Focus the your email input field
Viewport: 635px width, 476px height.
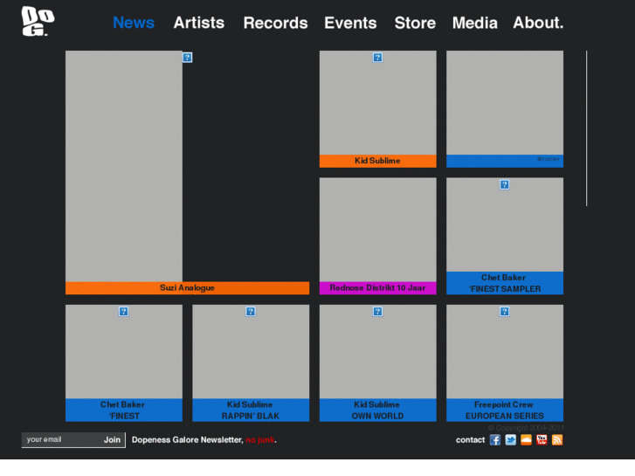[61, 439]
